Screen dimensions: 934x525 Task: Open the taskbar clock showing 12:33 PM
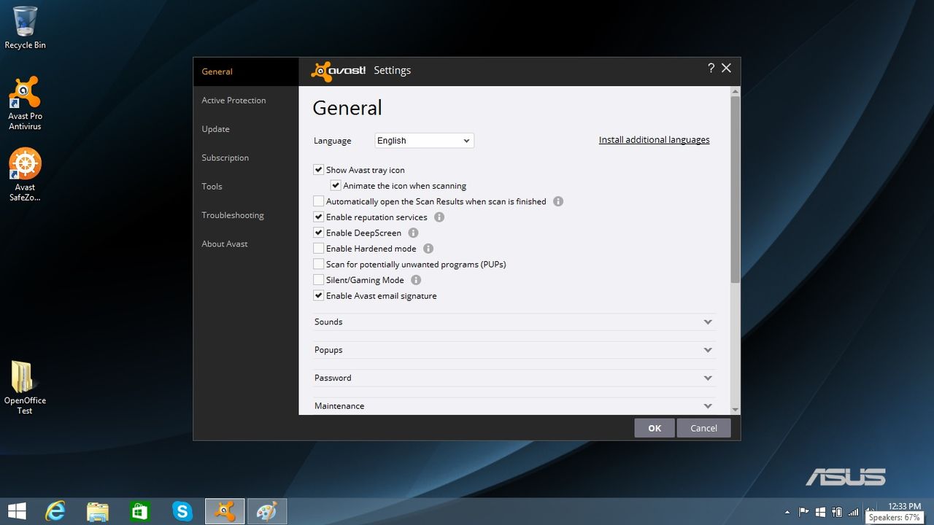coord(904,506)
